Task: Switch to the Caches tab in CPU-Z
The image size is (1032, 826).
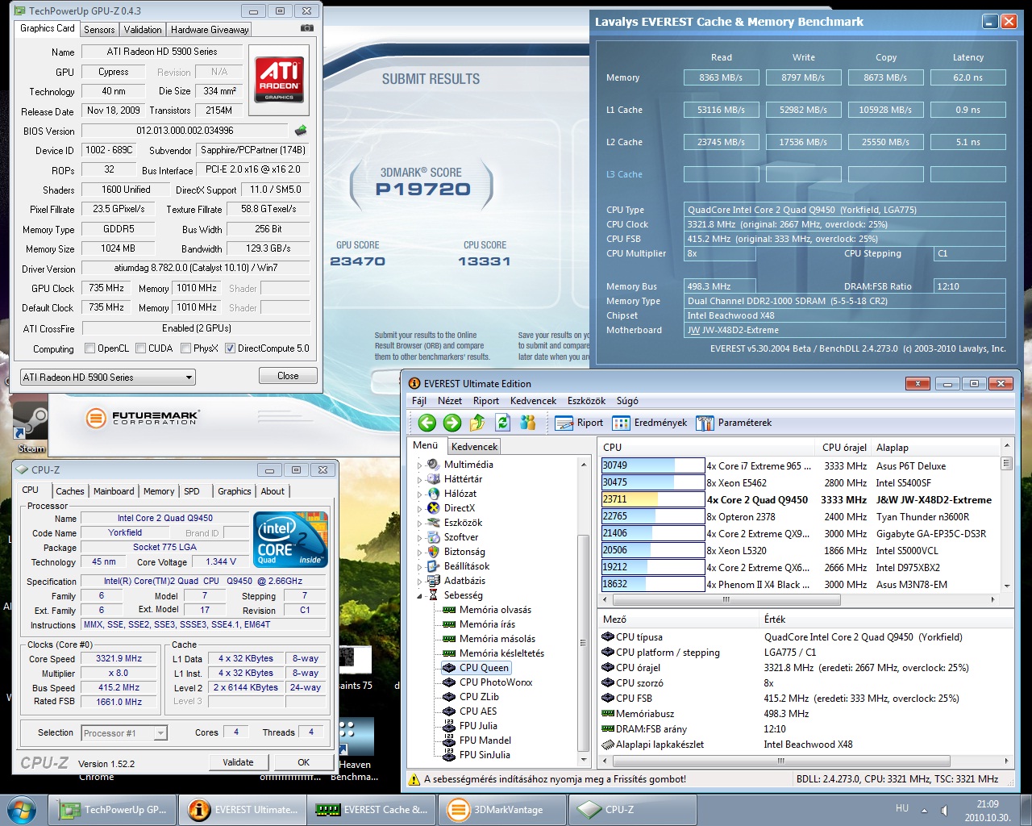Action: 70,491
